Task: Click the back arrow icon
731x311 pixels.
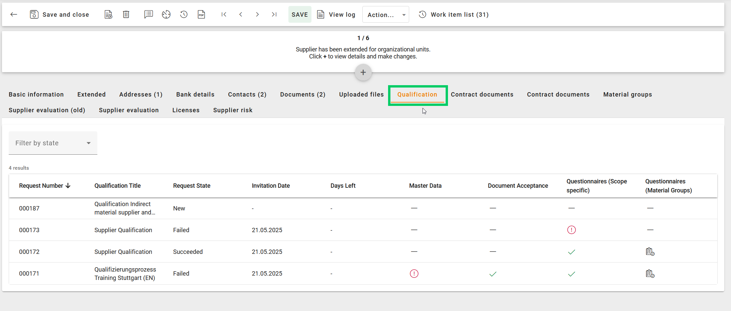Action: click(x=14, y=14)
